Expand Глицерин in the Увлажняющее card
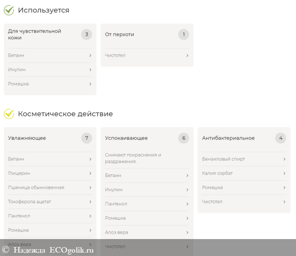The image size is (296, 256). [50, 173]
